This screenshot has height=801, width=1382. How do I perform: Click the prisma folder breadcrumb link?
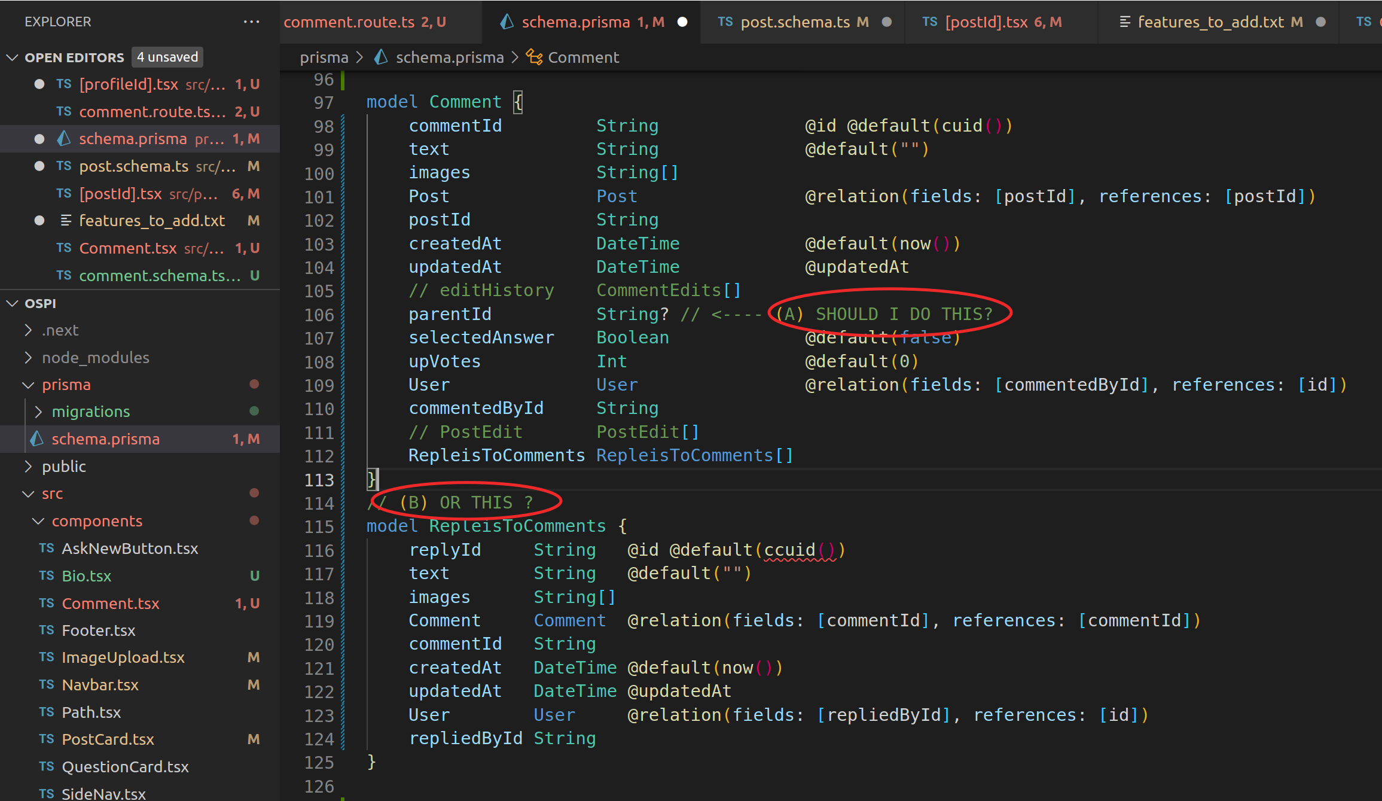324,57
